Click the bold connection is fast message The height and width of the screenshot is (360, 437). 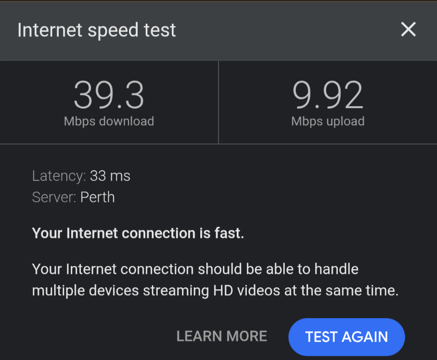pos(138,233)
